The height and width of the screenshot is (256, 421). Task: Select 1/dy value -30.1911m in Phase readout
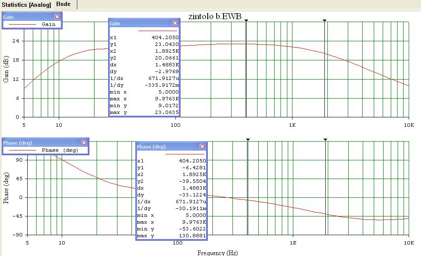pyautogui.click(x=191, y=208)
